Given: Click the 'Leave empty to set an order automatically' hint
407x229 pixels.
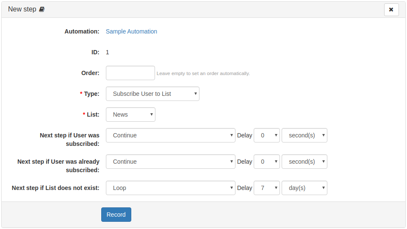Looking at the screenshot, I should (203, 73).
